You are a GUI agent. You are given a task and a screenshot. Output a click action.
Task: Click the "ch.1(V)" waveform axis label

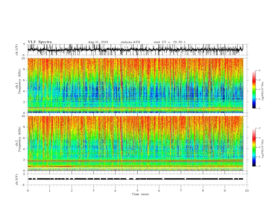coord(17,50)
